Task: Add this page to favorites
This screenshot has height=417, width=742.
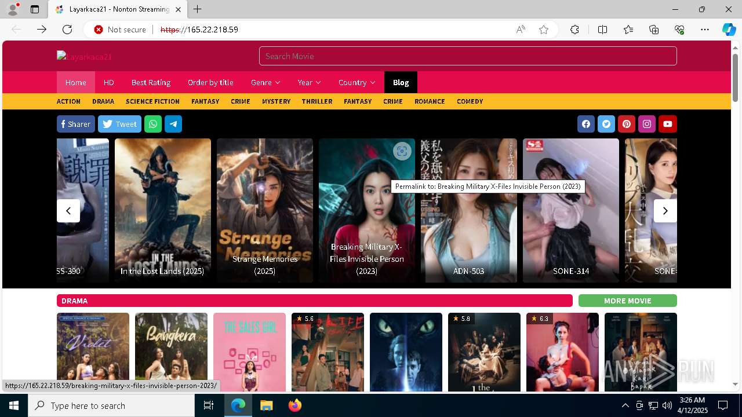Action: coord(544,30)
